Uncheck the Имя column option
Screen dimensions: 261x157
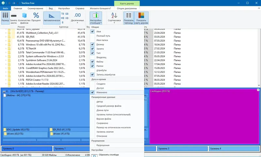[92, 31]
